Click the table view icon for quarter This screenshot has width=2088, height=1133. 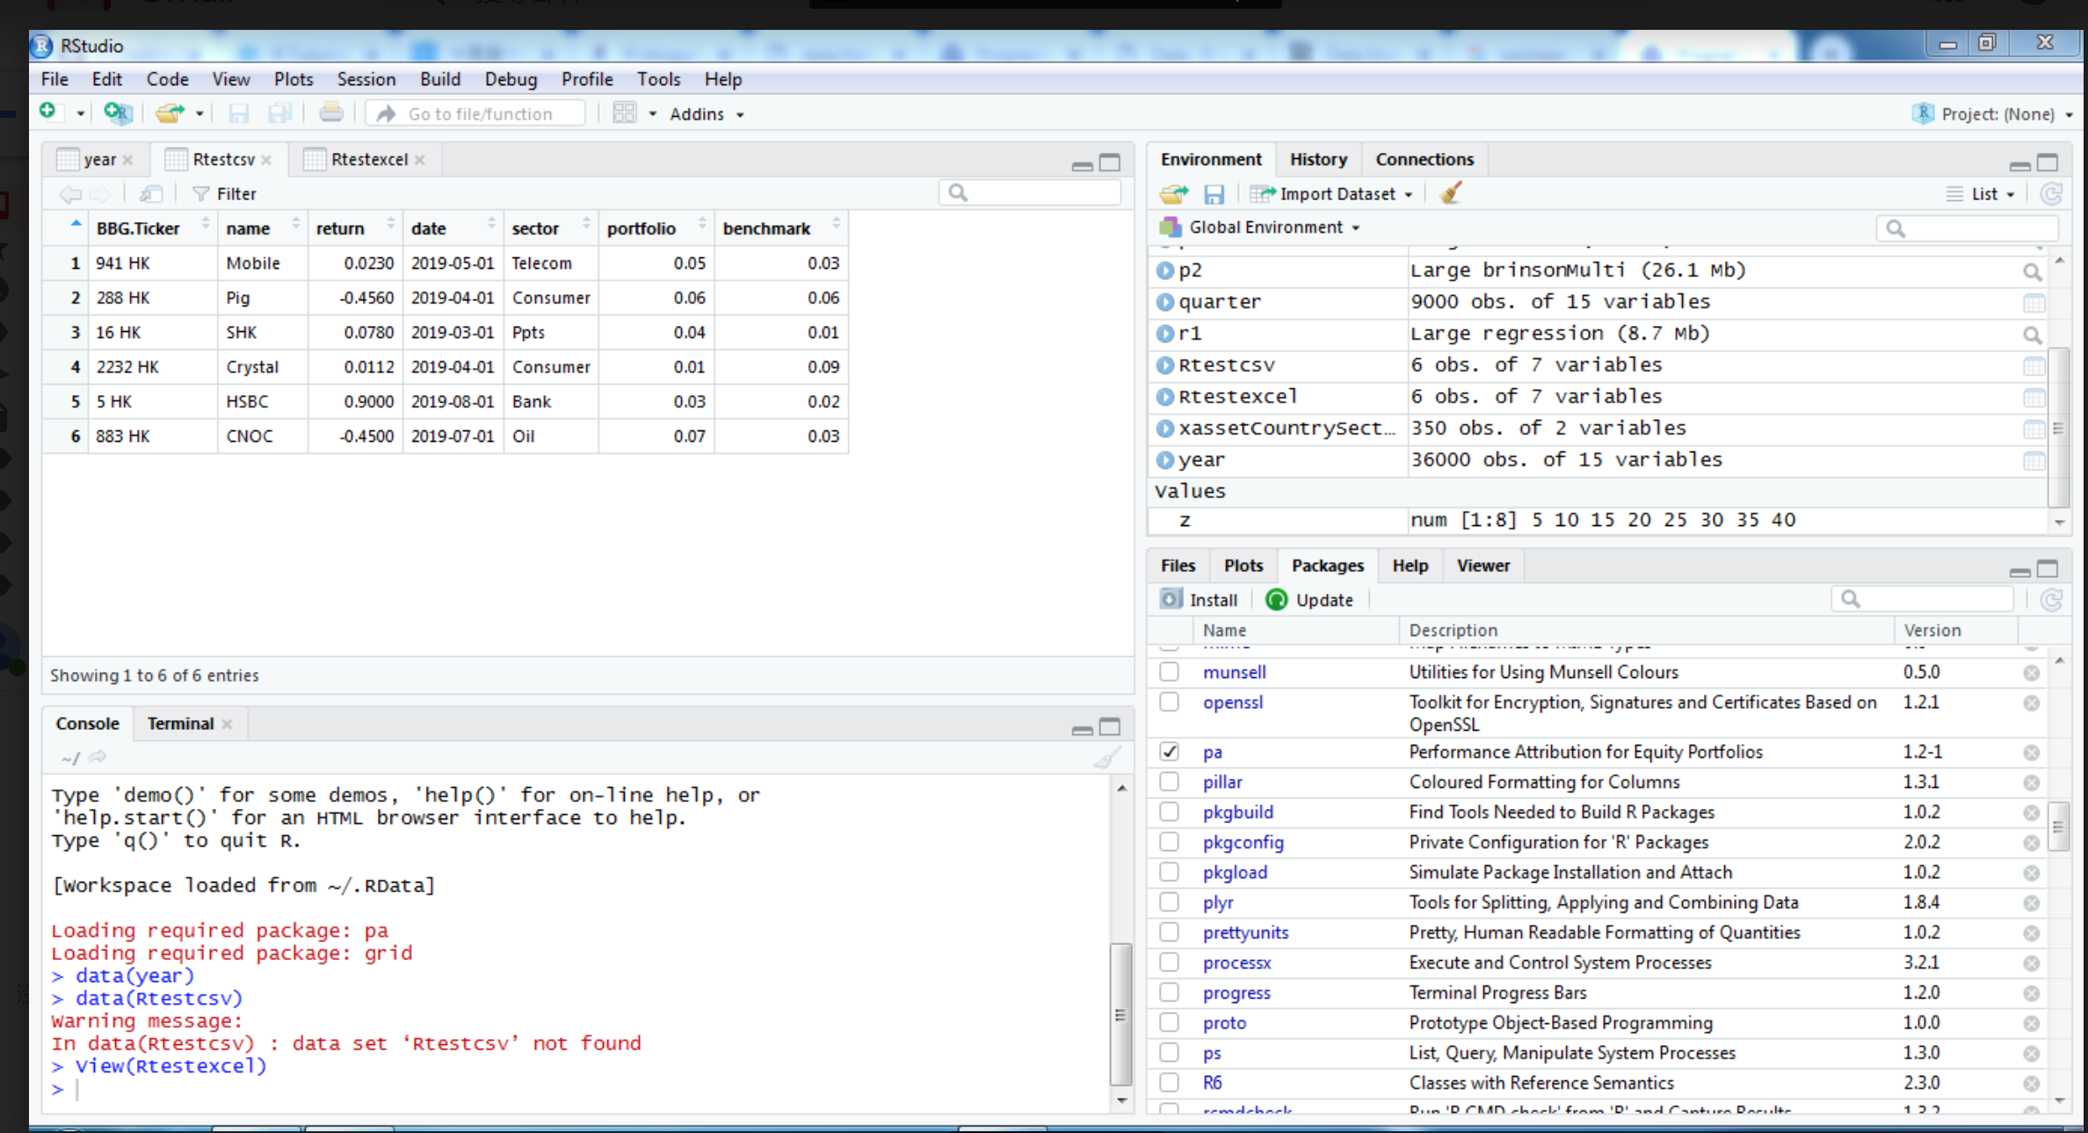point(2034,303)
